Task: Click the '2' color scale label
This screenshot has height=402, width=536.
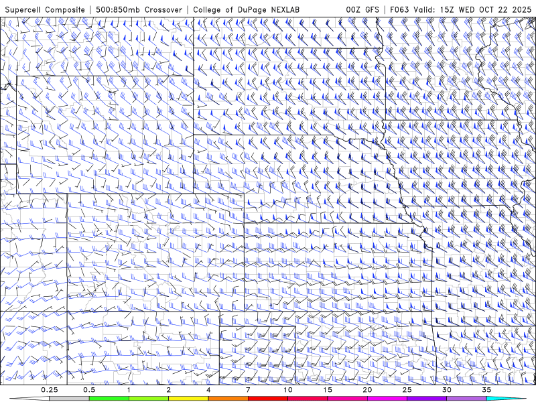Action: coord(169,390)
